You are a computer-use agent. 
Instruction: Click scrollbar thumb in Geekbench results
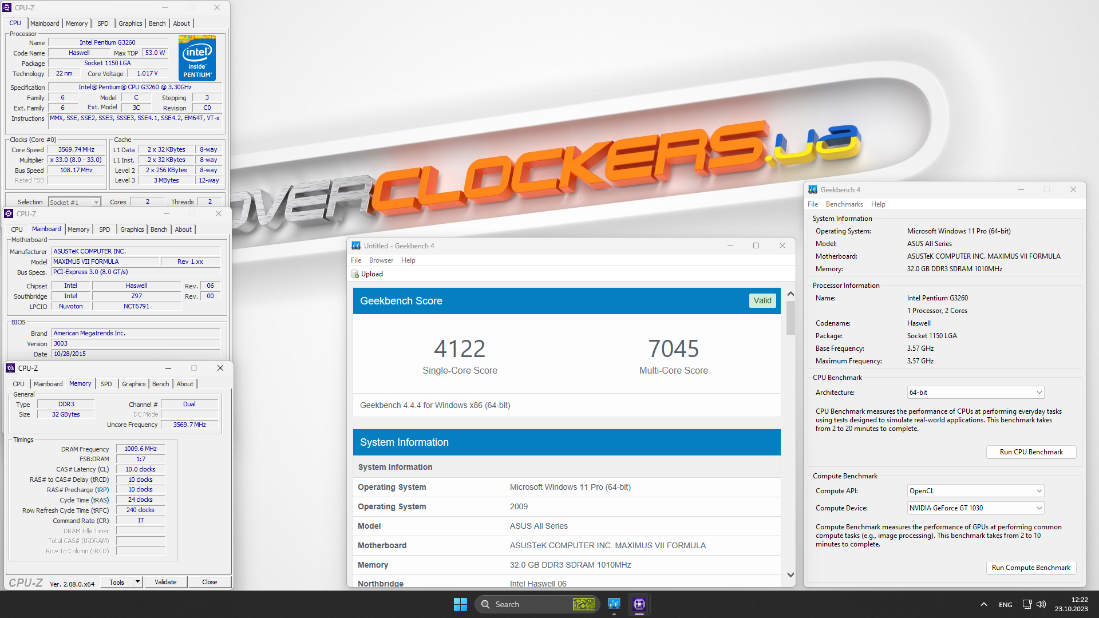(790, 318)
